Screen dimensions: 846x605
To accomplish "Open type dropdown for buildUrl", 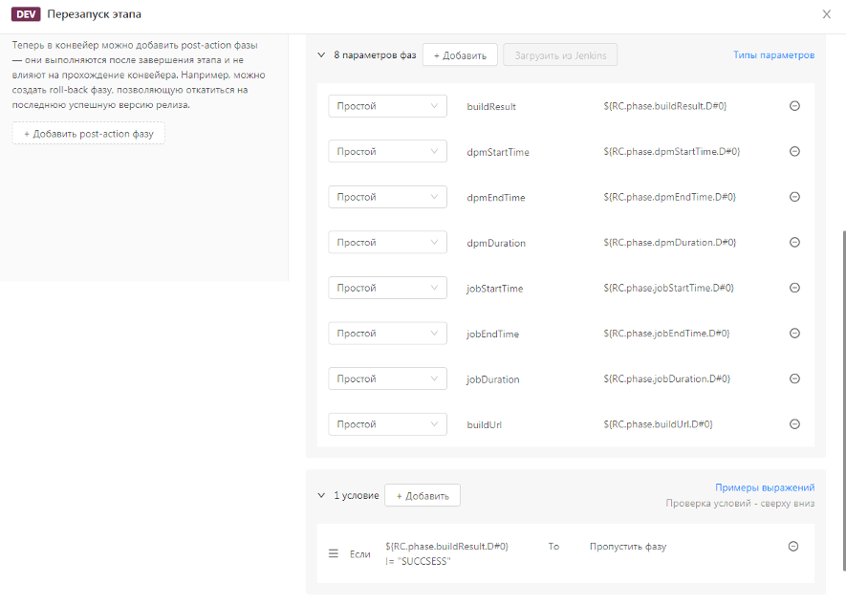I will (x=387, y=424).
